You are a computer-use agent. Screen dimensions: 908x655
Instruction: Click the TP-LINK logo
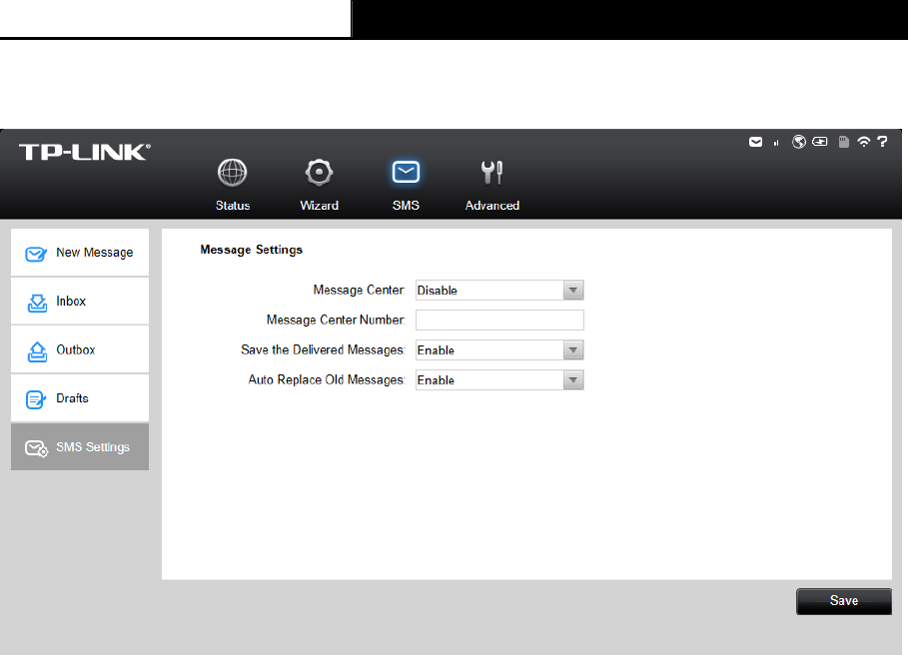click(85, 152)
